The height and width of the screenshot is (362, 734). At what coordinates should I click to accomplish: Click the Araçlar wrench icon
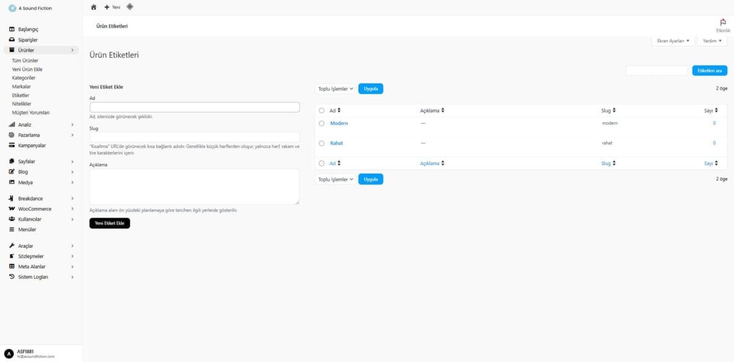[x=12, y=246]
